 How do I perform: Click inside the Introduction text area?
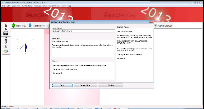83,49
